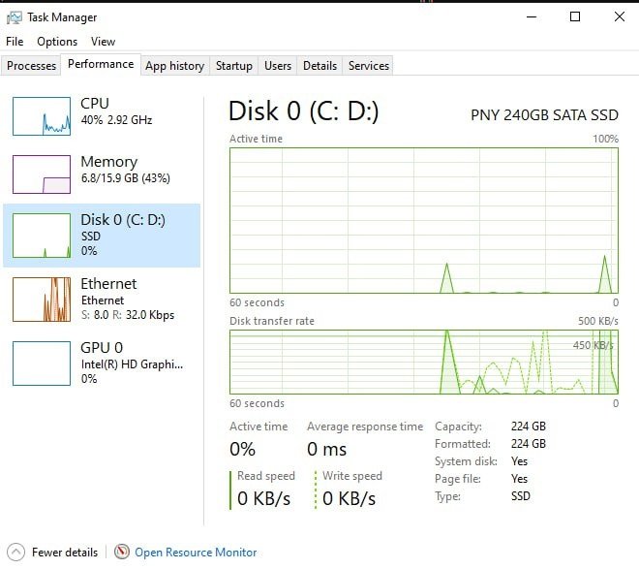This screenshot has width=639, height=569.
Task: Select GPU 0 Intel(R) HD Graphics label
Action: (132, 364)
